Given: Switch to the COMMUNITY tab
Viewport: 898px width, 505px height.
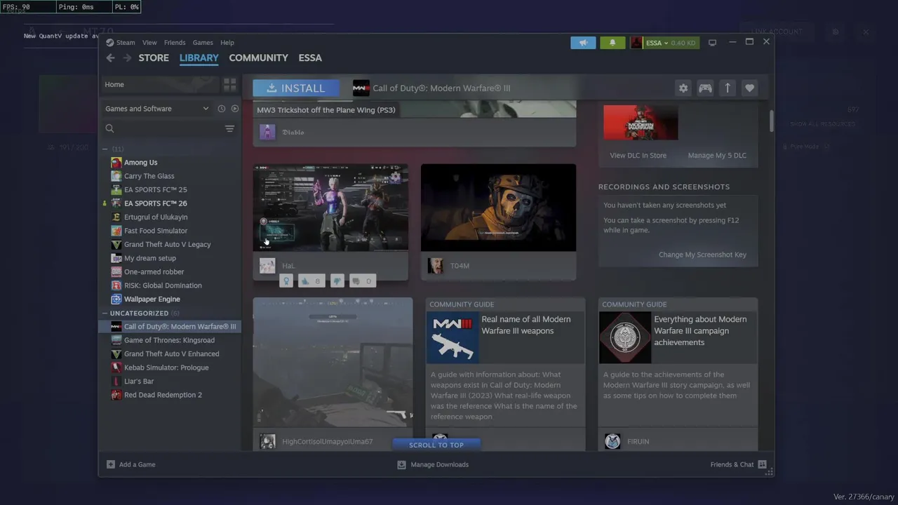Looking at the screenshot, I should tap(258, 58).
